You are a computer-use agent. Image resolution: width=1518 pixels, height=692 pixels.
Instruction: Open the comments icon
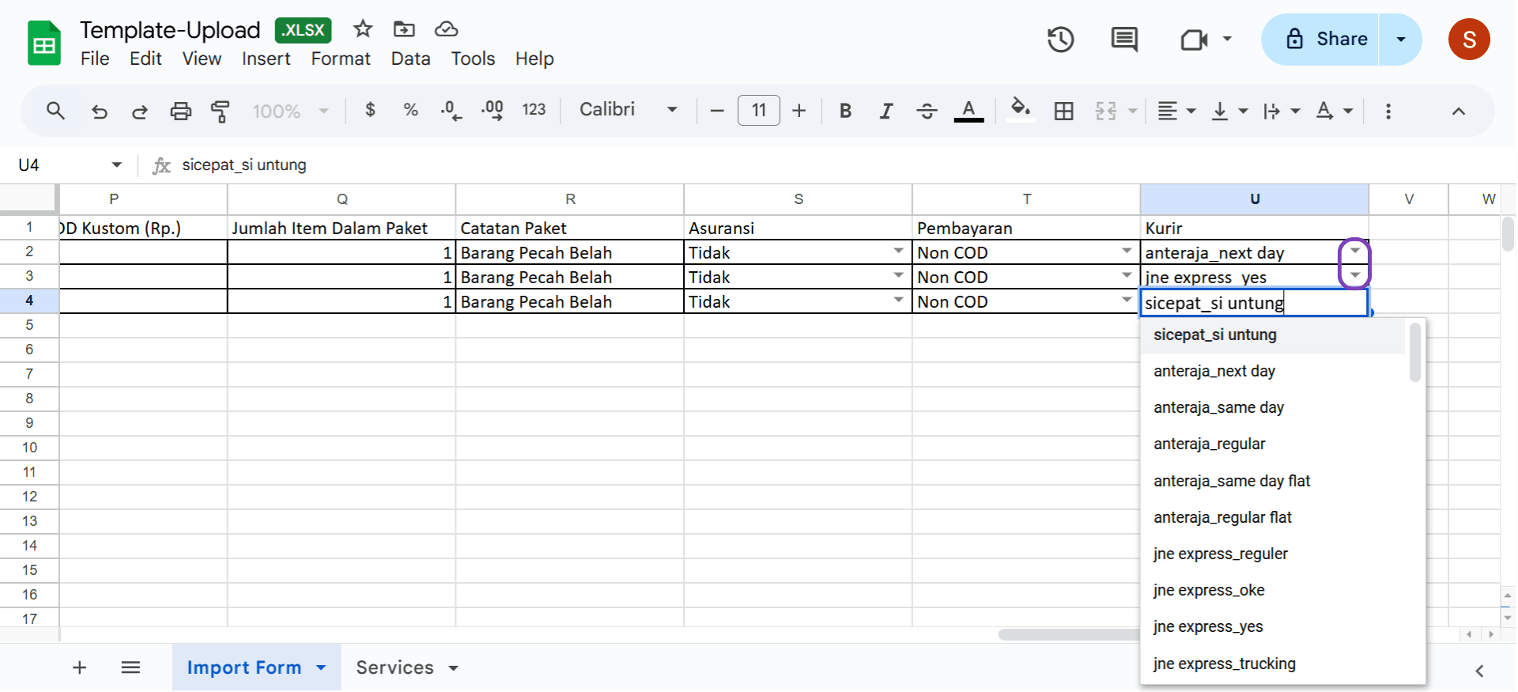(1123, 40)
